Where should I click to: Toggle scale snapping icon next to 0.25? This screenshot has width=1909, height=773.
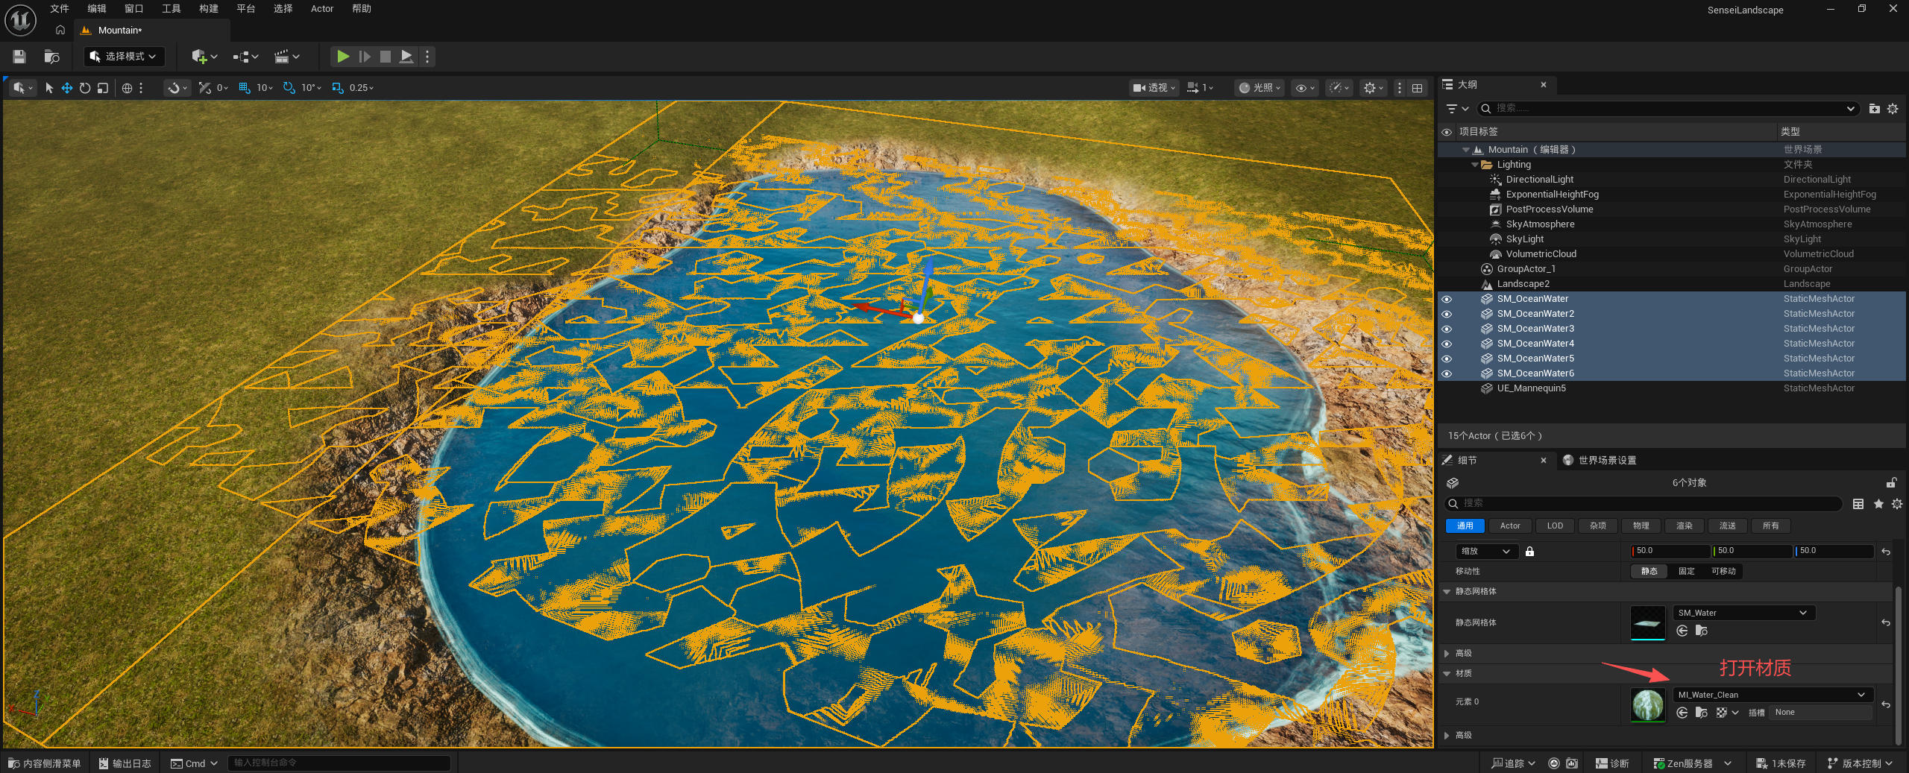338,88
